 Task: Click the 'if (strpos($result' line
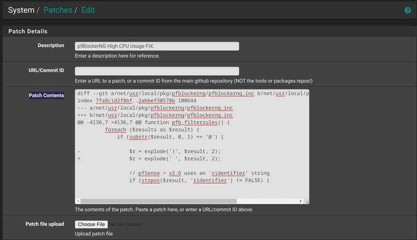tap(200, 180)
